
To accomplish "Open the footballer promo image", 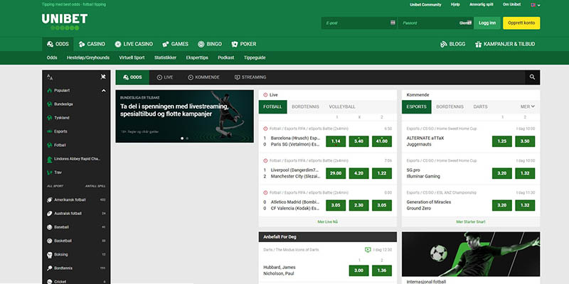I will 471,254.
